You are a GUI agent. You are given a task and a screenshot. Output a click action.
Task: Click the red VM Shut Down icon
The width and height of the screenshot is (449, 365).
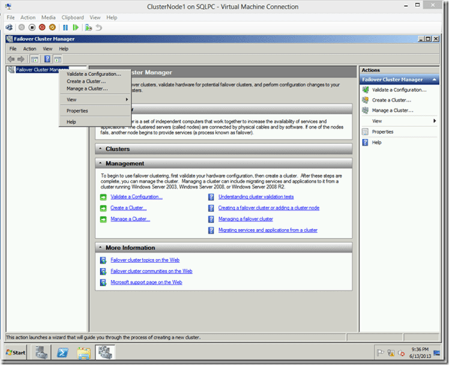[x=42, y=28]
